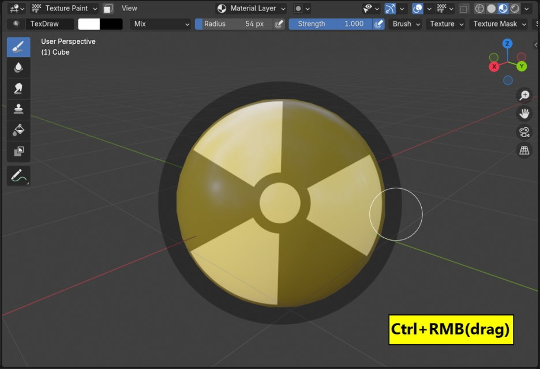Select rendered viewport shading
The image size is (540, 369).
pos(515,9)
